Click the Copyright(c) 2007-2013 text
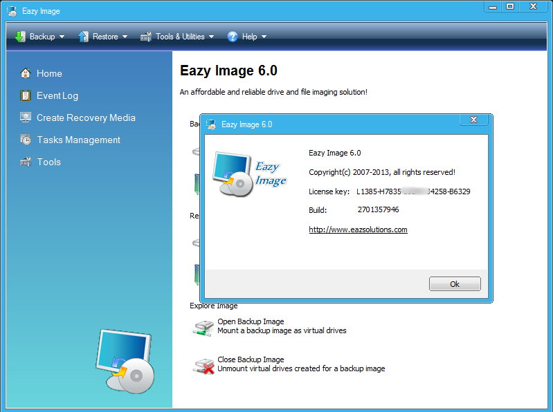 [x=382, y=172]
